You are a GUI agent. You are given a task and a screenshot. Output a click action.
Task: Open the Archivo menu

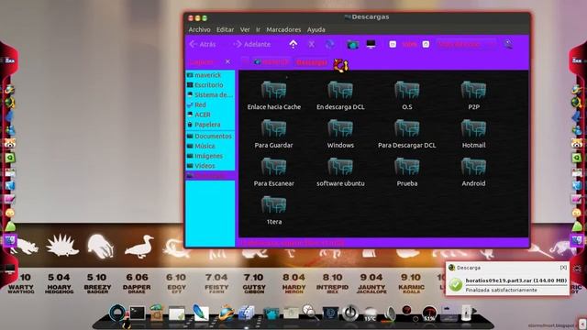click(x=199, y=29)
